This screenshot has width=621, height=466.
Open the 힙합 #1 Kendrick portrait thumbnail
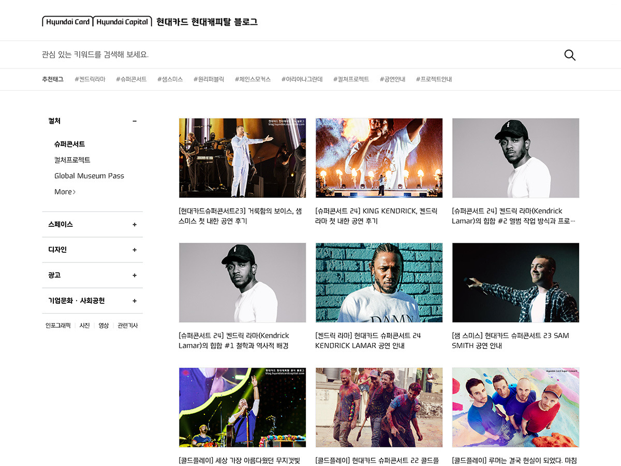(242, 283)
